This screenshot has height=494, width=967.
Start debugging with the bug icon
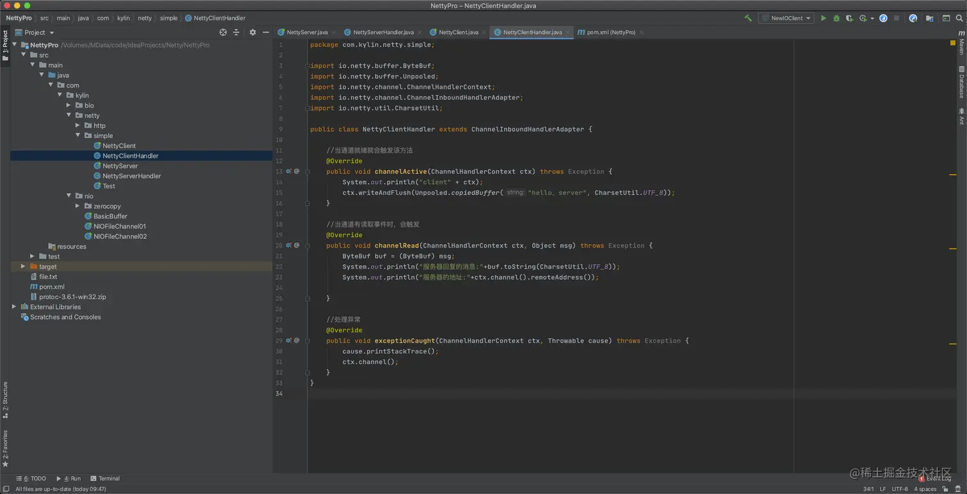836,19
